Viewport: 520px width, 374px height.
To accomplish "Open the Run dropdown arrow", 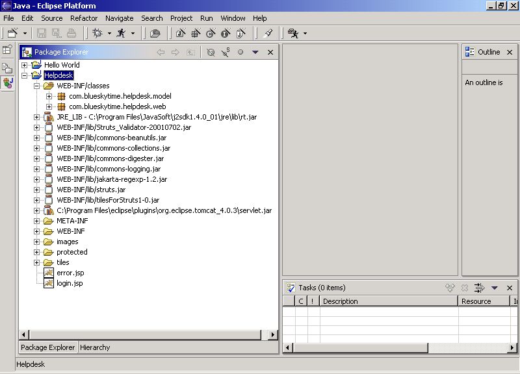I will [133, 33].
